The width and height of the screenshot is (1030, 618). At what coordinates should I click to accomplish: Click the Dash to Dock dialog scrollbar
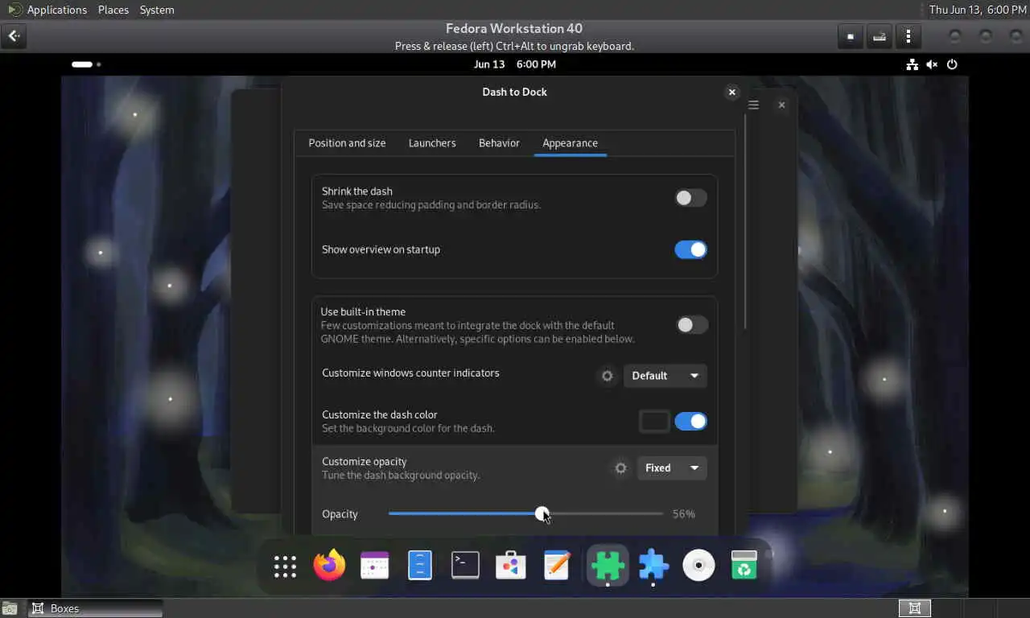pos(745,222)
